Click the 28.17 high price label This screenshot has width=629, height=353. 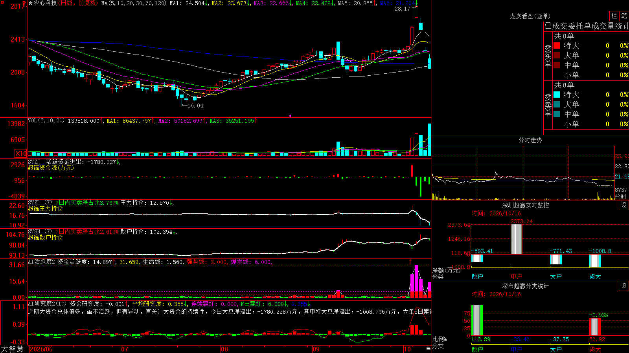click(x=403, y=9)
